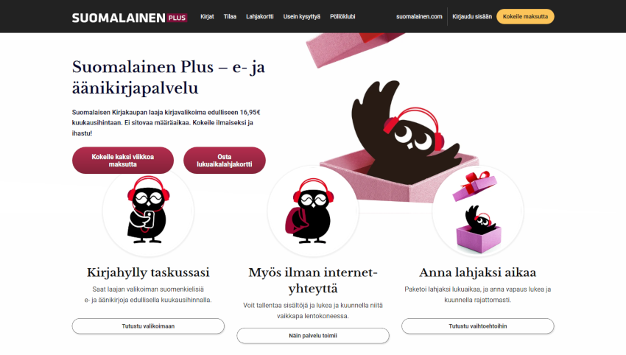Visit the suomalainen.com link
Viewport: 626px width, 355px height.
pyautogui.click(x=419, y=16)
